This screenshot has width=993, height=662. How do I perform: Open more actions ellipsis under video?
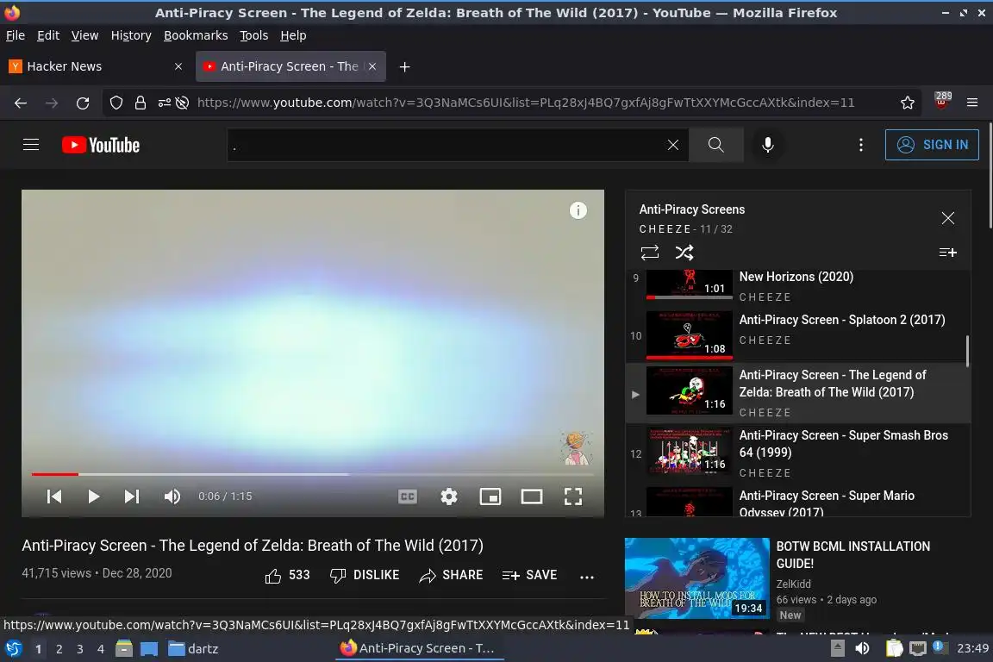click(x=587, y=577)
